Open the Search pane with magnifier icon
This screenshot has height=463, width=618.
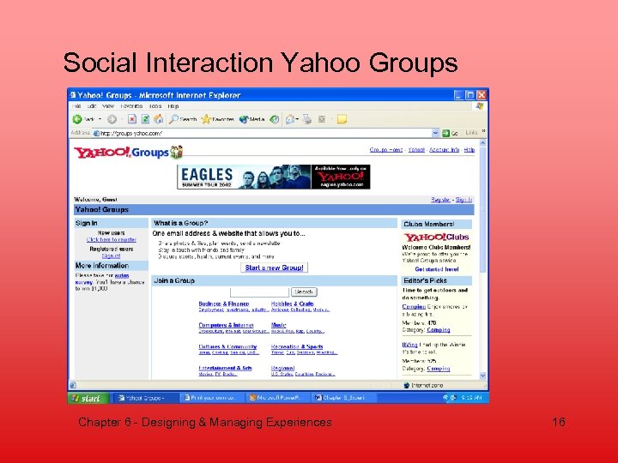(173, 119)
